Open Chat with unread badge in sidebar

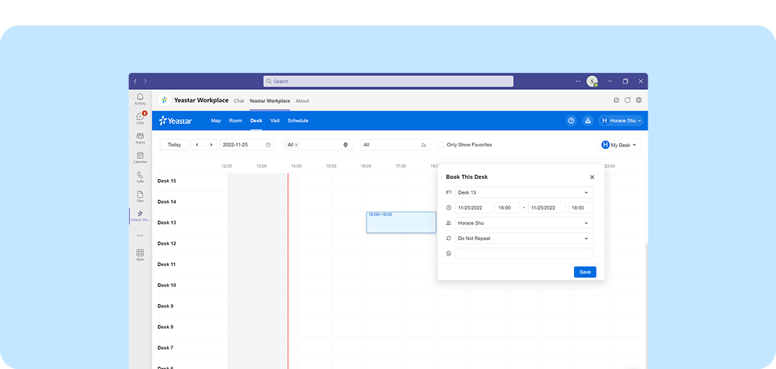(140, 118)
